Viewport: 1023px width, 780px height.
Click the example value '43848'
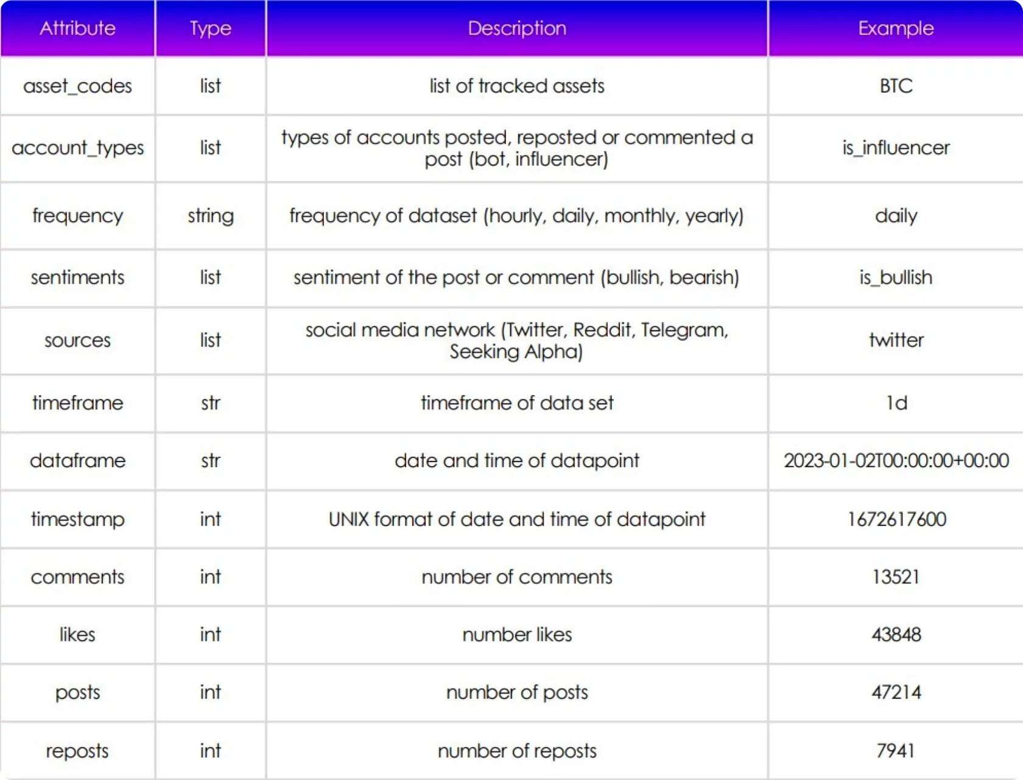896,634
